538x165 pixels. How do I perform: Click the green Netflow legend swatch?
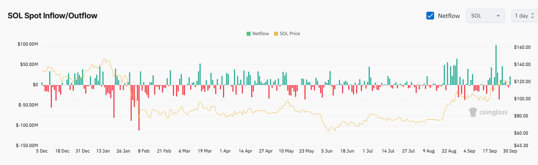[x=248, y=34]
